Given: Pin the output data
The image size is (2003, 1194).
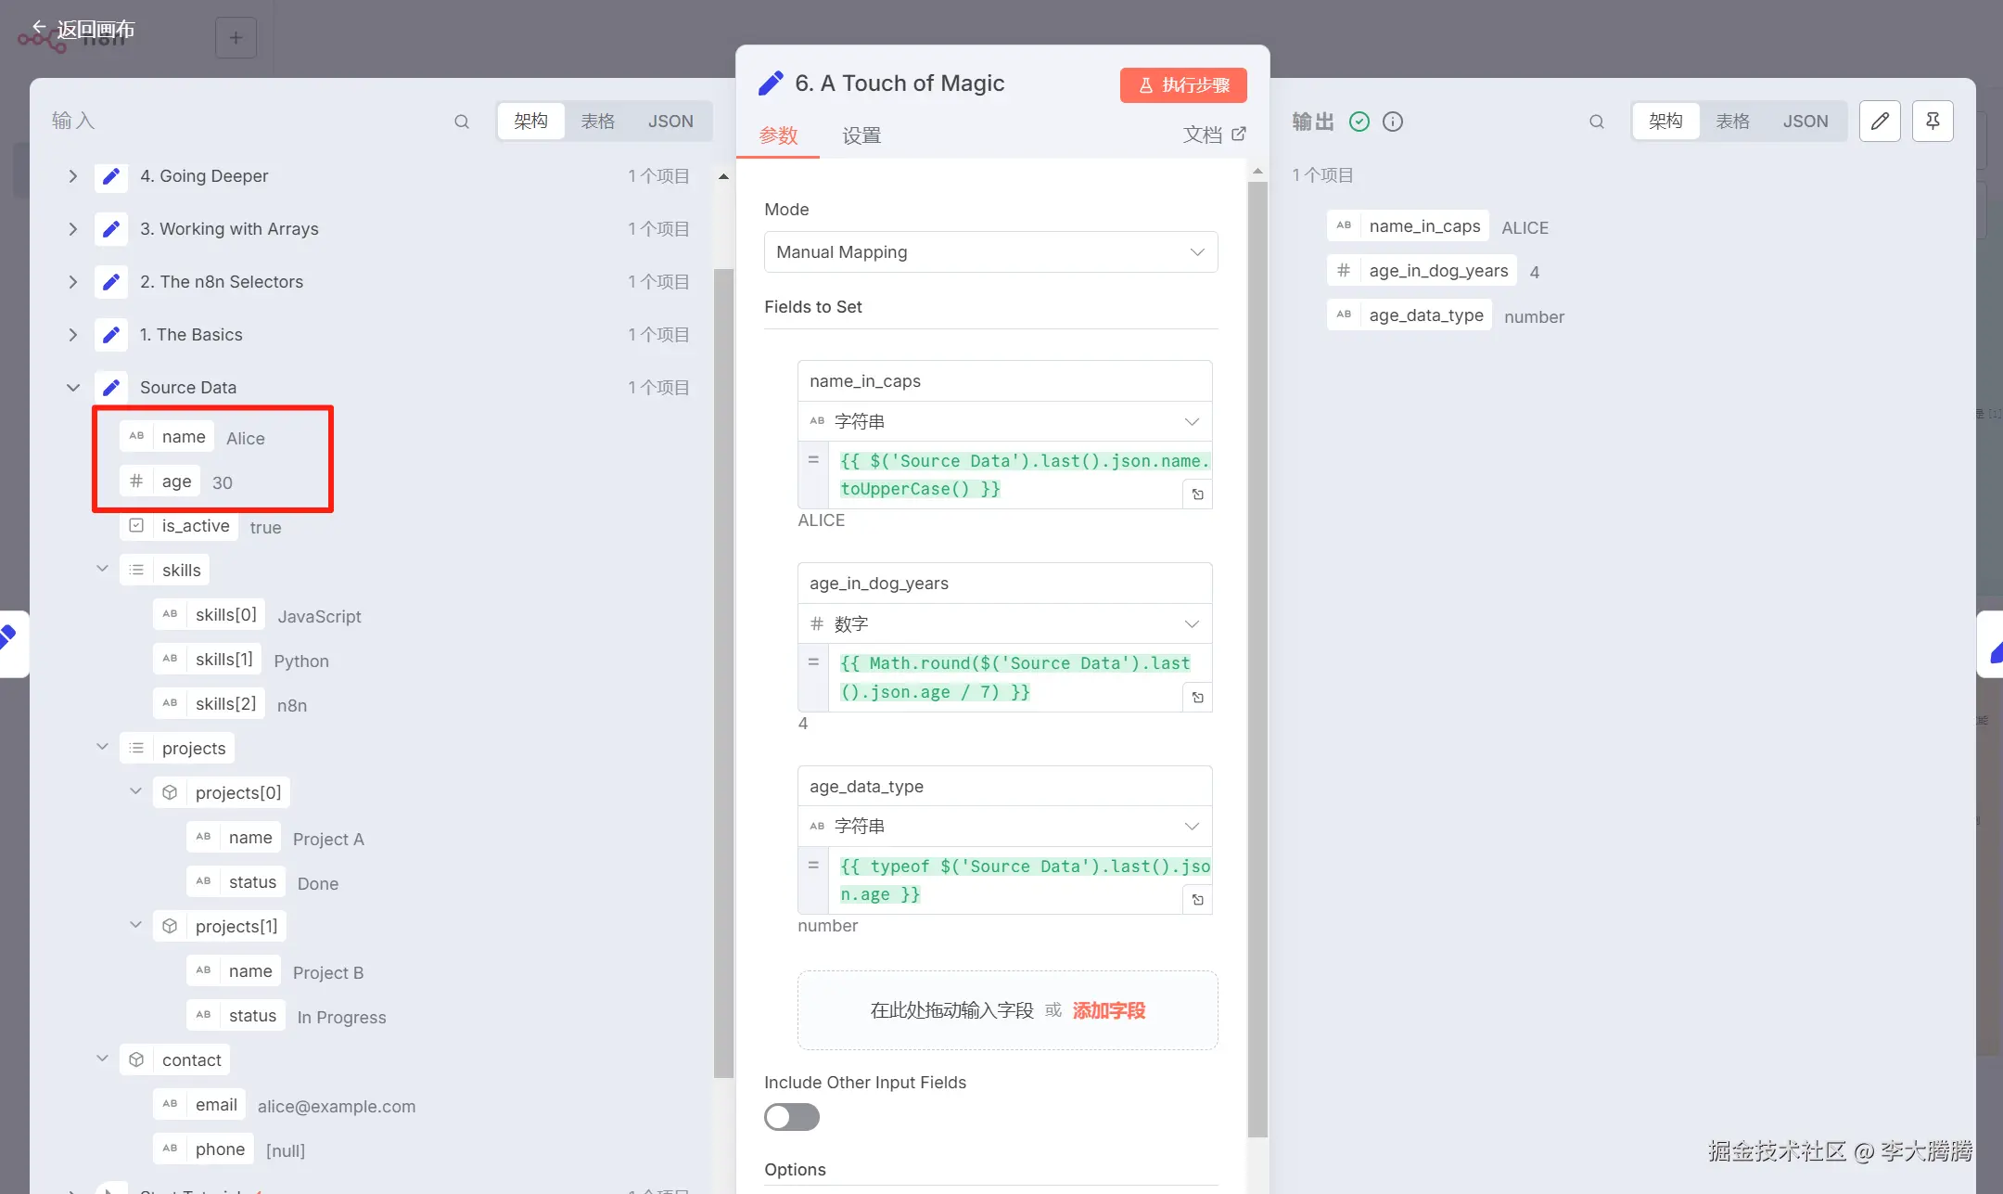Looking at the screenshot, I should click(x=1933, y=122).
